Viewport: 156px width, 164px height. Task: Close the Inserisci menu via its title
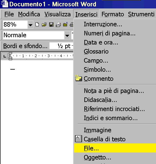click(86, 14)
